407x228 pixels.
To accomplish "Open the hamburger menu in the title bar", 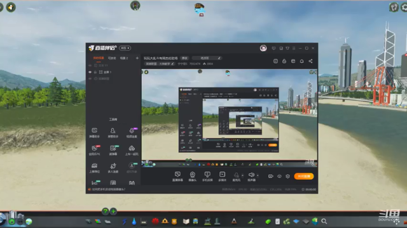I will [294, 48].
